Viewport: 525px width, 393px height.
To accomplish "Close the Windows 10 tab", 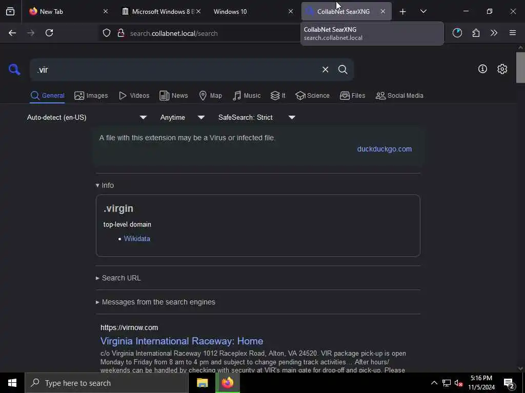I will coord(291,11).
